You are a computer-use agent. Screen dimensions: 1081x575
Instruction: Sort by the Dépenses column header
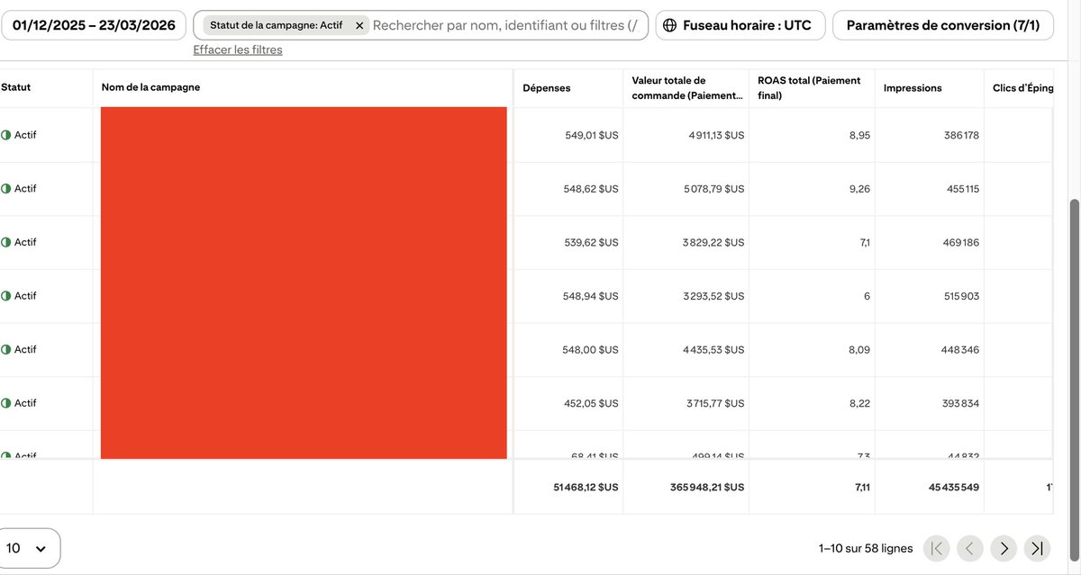point(547,88)
